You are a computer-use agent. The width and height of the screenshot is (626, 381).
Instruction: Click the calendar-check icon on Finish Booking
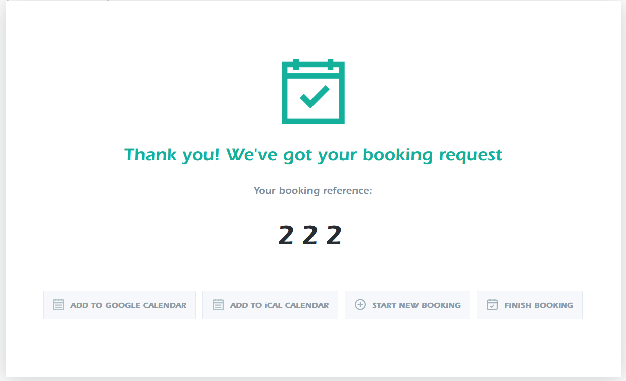pos(492,305)
